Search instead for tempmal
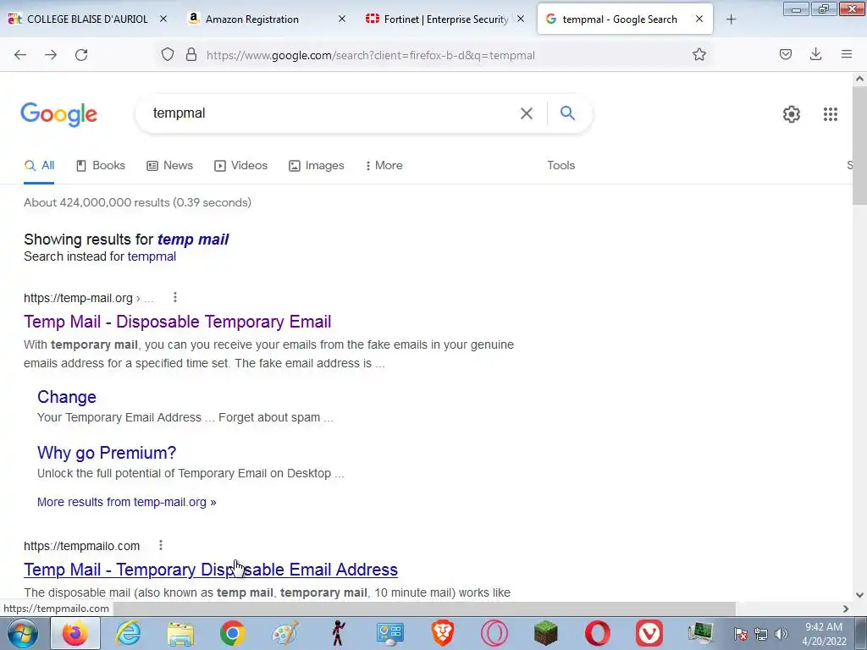The width and height of the screenshot is (867, 650). click(x=152, y=256)
